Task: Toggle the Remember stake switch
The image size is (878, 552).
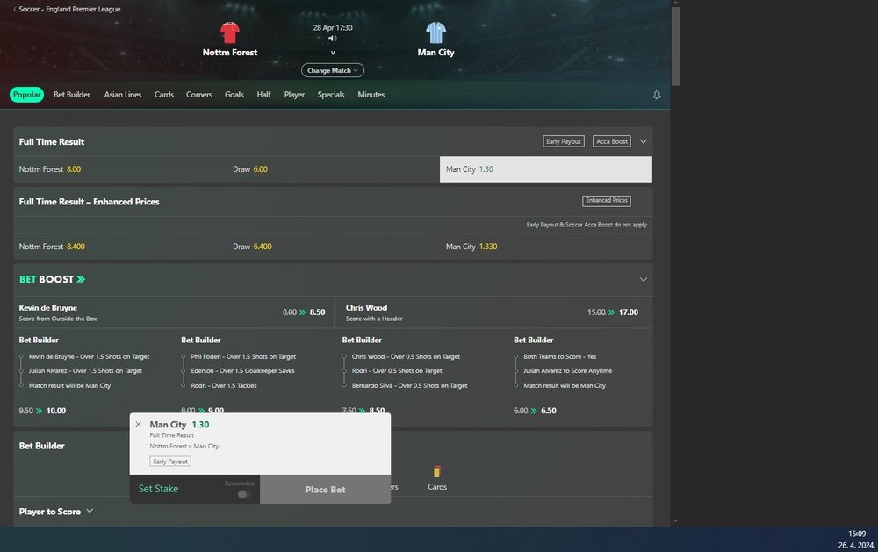Action: [x=243, y=494]
